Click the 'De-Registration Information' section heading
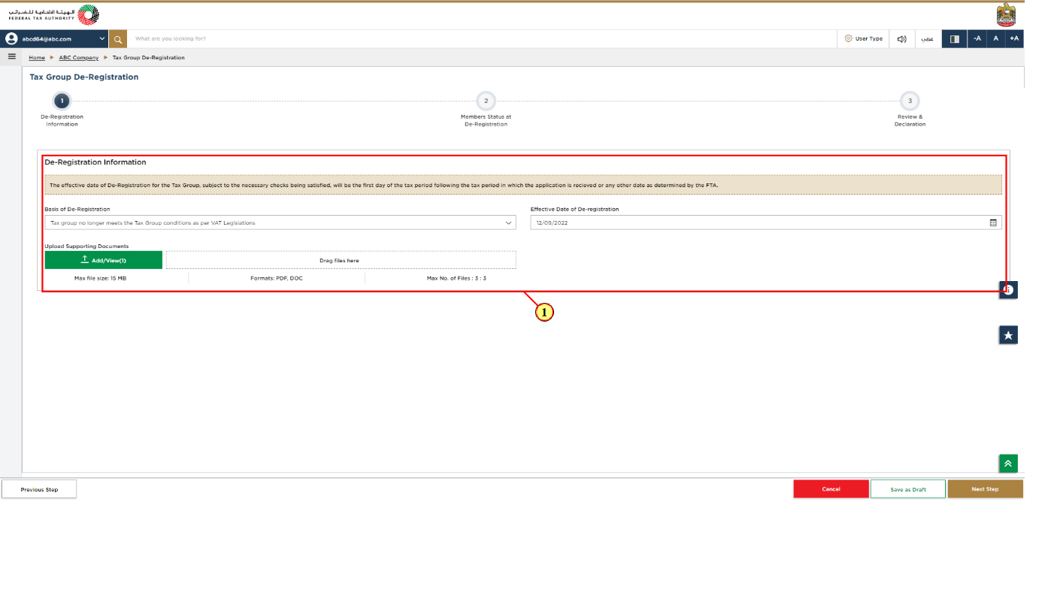This screenshot has width=1063, height=602. pyautogui.click(x=95, y=162)
